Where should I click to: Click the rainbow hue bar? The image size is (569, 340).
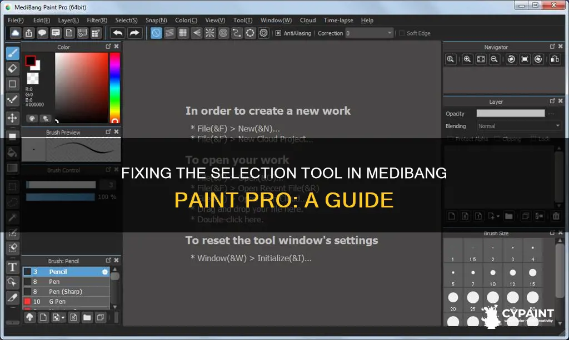114,88
